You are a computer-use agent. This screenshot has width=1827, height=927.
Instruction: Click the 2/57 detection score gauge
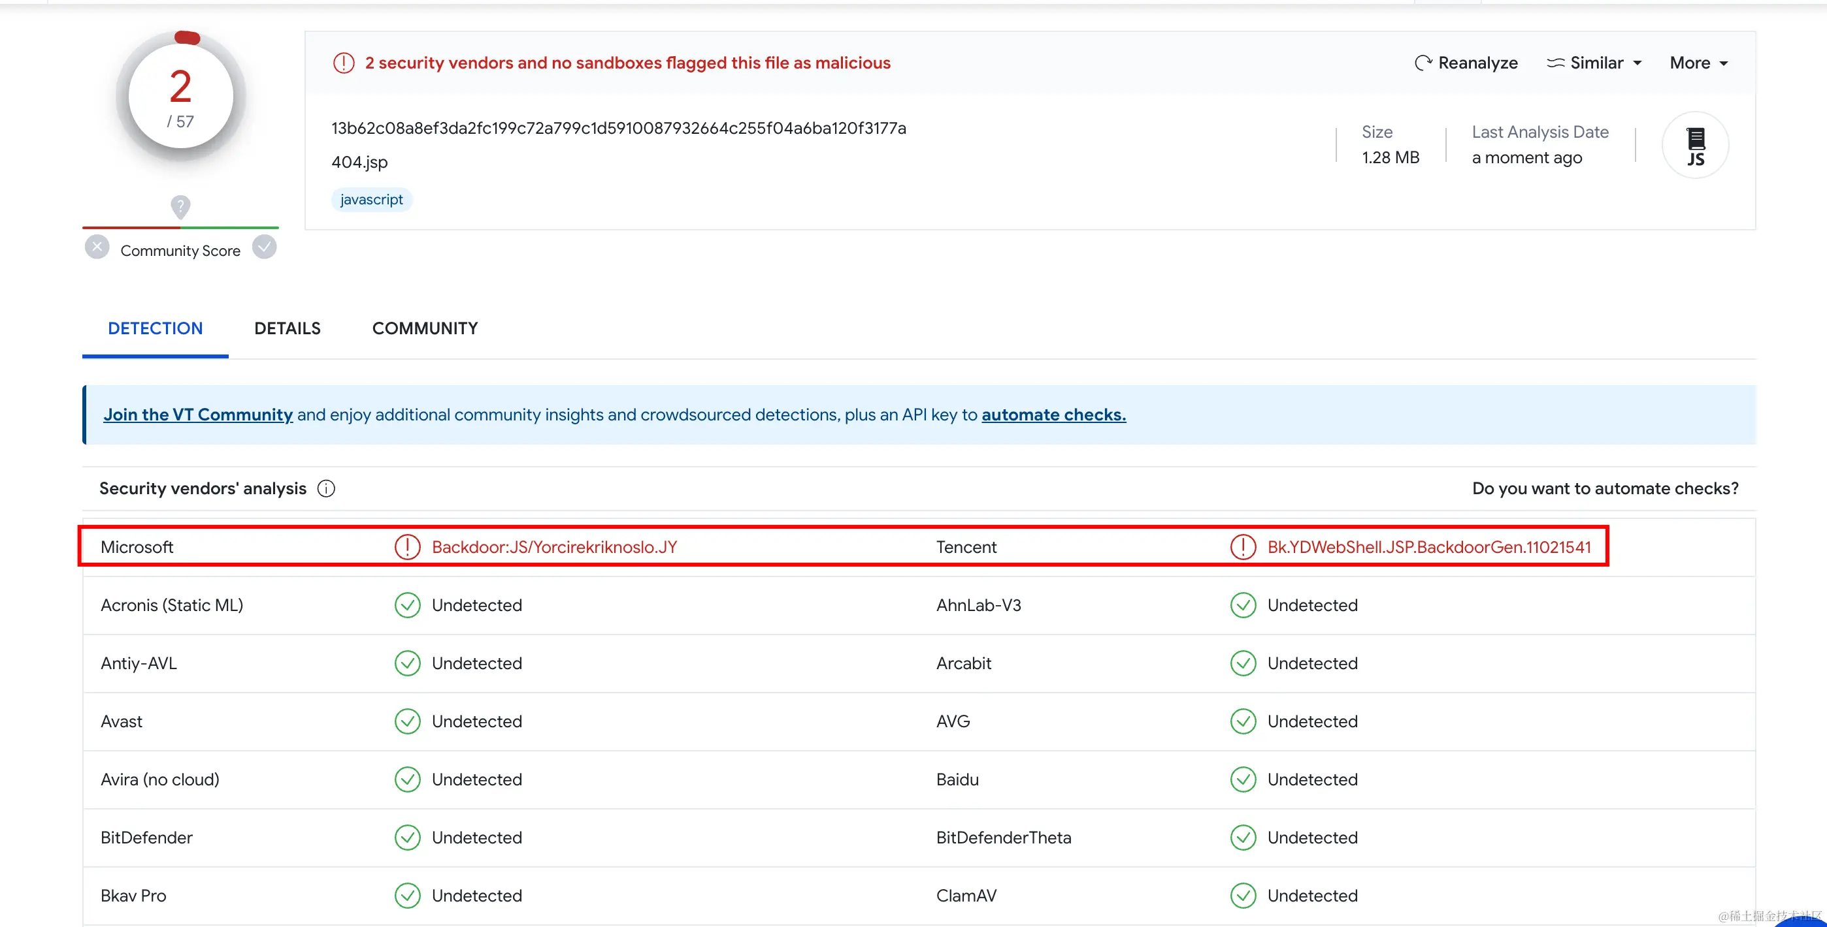pyautogui.click(x=181, y=97)
